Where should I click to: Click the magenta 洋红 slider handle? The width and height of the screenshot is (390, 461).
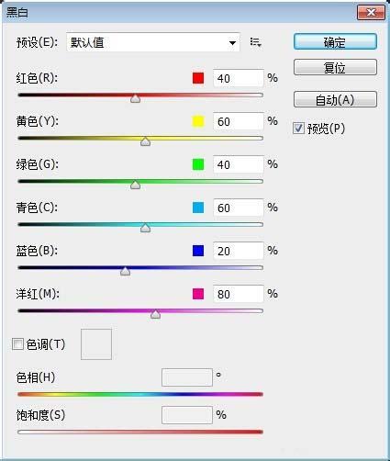(x=155, y=314)
